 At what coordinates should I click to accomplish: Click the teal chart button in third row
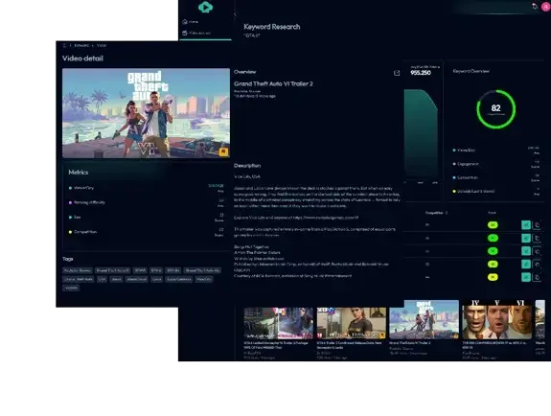coord(526,251)
